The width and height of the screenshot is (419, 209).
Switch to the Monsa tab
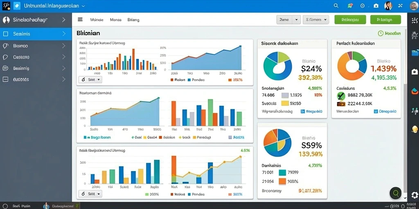116,20
